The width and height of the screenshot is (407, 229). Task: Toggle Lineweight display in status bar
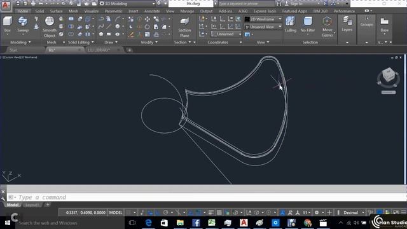pos(210,212)
